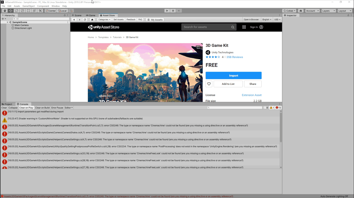Viewport: 354px width, 198px height.
Task: Open the GameObject menu
Action: (29, 6)
